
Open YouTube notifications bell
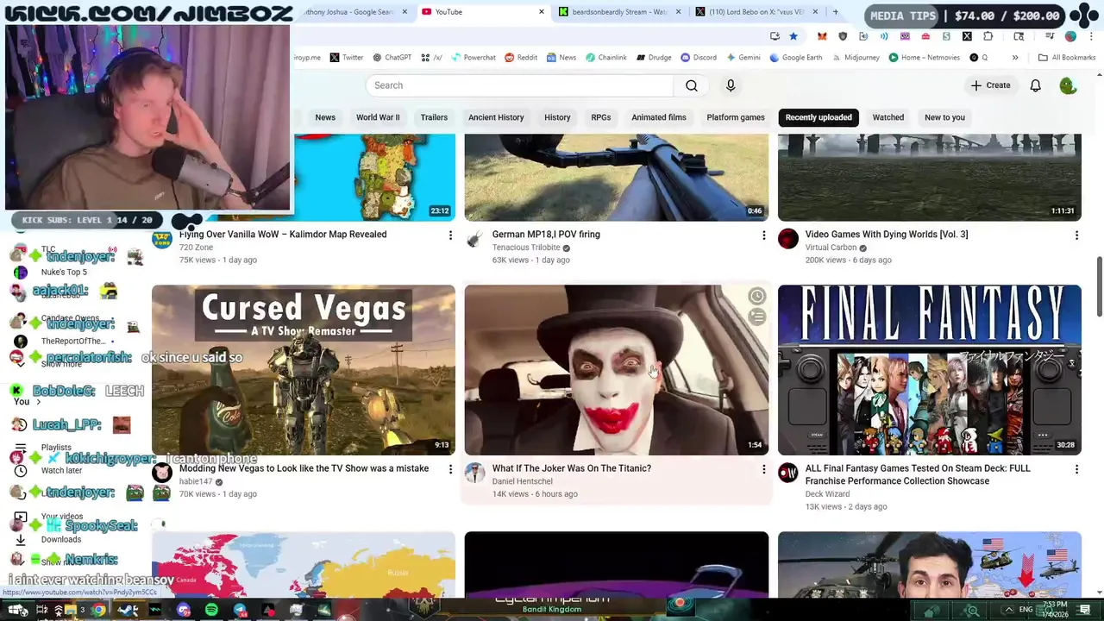click(x=1035, y=85)
